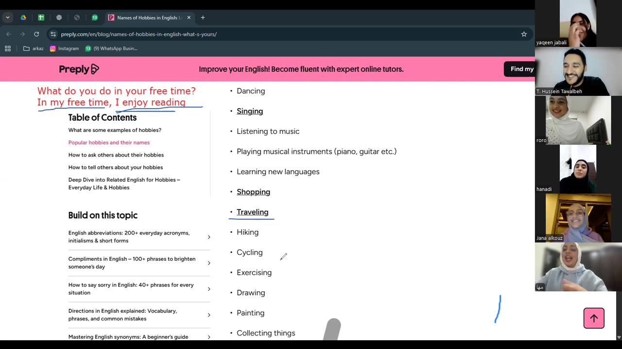Open Deep Dive into Related English for Hobbies

pyautogui.click(x=124, y=184)
